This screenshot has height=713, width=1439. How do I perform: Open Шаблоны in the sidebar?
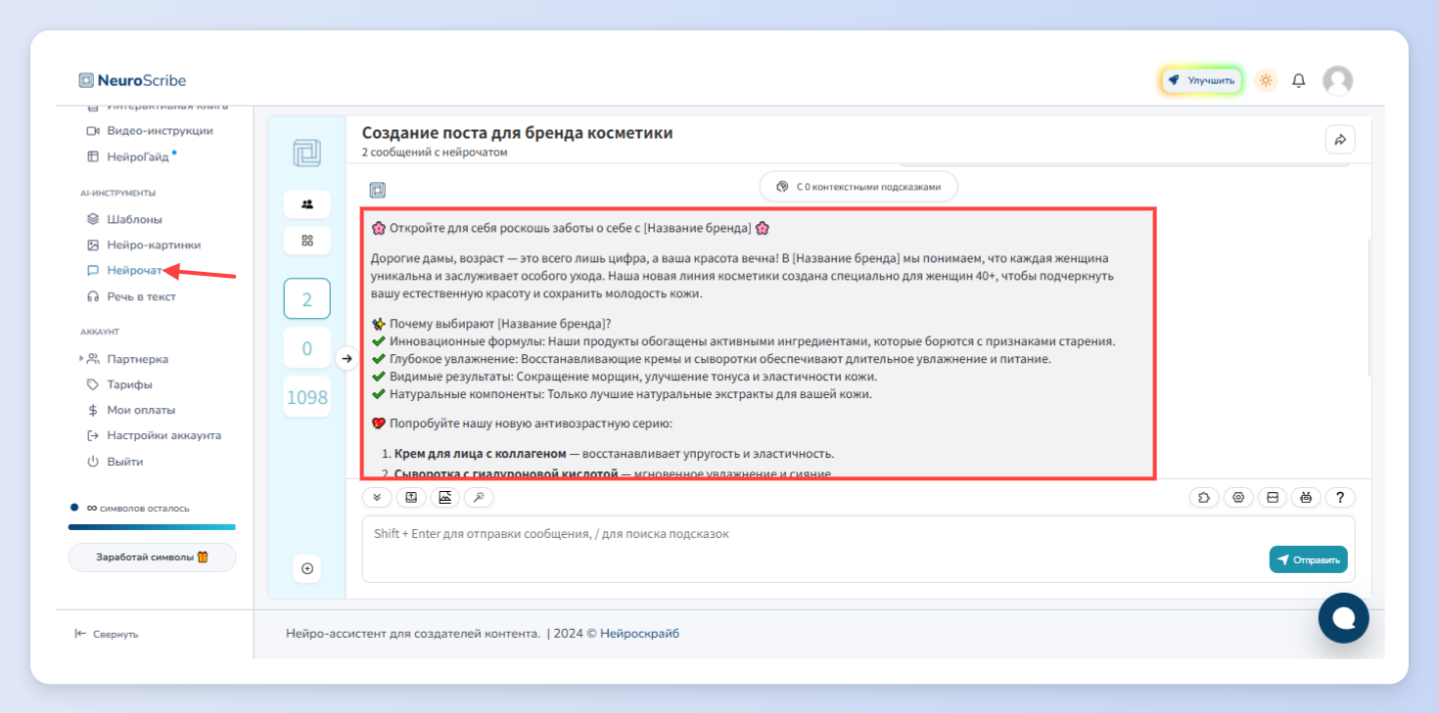pyautogui.click(x=125, y=219)
